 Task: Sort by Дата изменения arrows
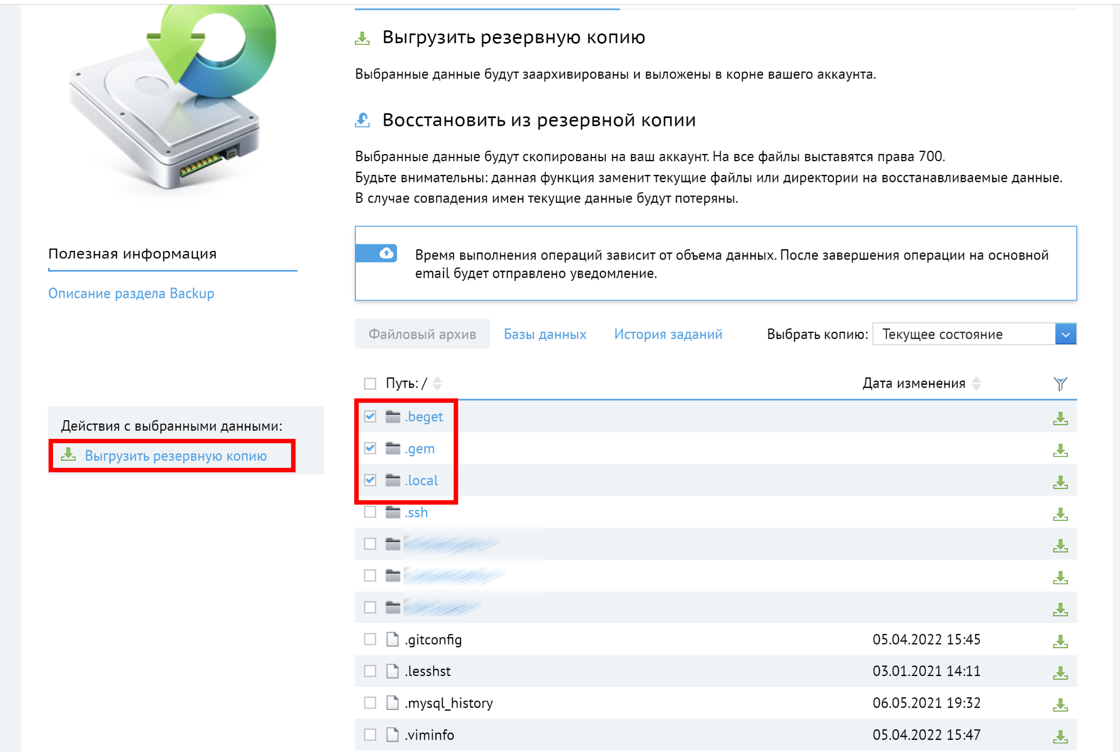tap(976, 384)
